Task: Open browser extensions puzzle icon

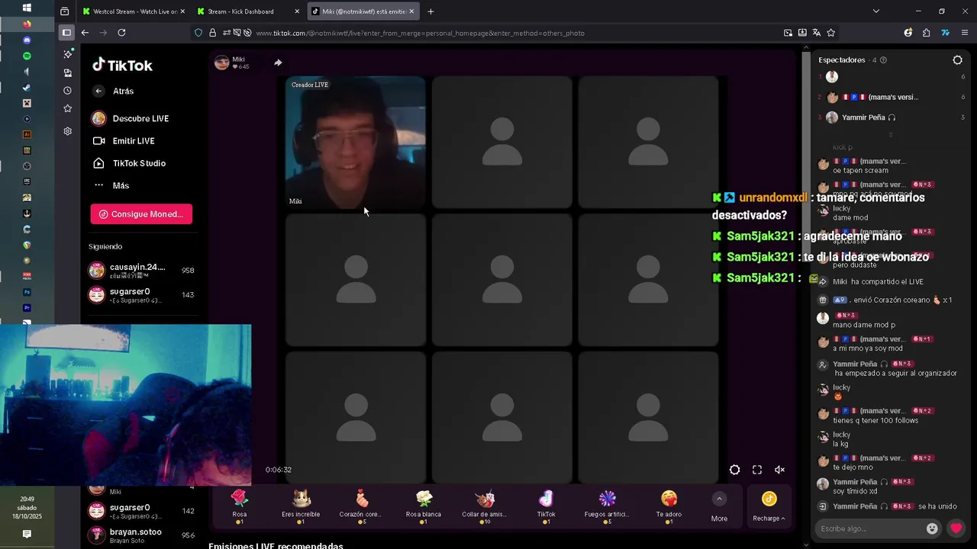Action: click(x=926, y=33)
